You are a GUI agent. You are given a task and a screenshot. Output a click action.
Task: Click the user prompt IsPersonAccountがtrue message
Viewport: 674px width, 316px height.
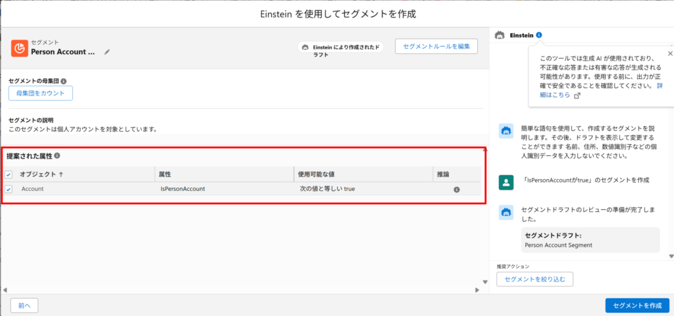(x=584, y=180)
